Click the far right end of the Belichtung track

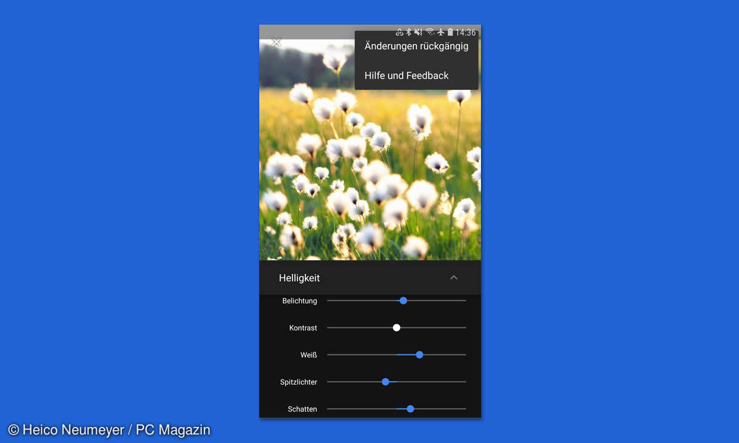tap(464, 301)
